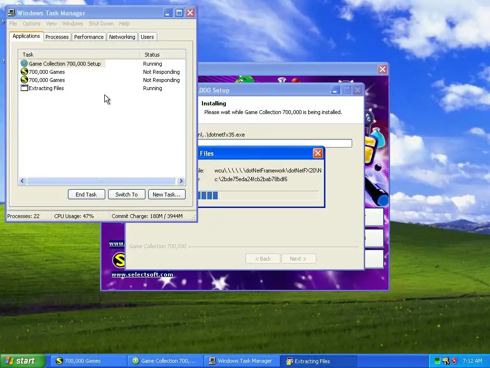490x368 pixels.
Task: Click the Switch To button
Action: (126, 195)
